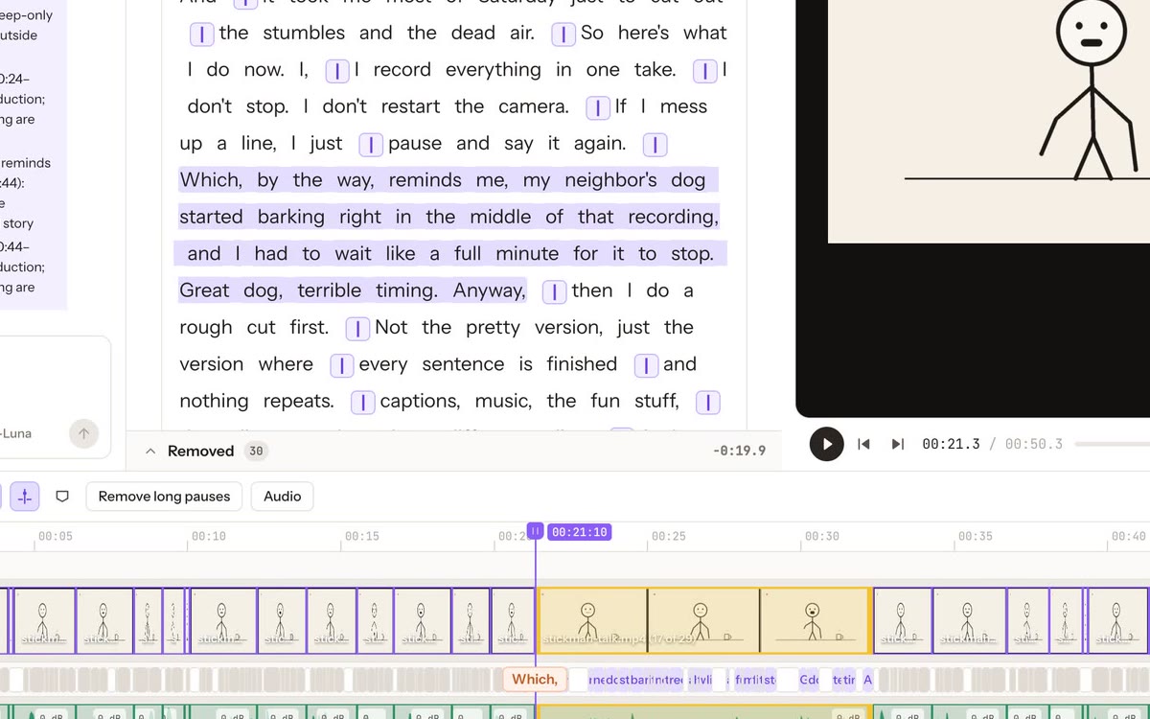Click the stick figure video preview
The image size is (1150, 719).
click(x=989, y=121)
